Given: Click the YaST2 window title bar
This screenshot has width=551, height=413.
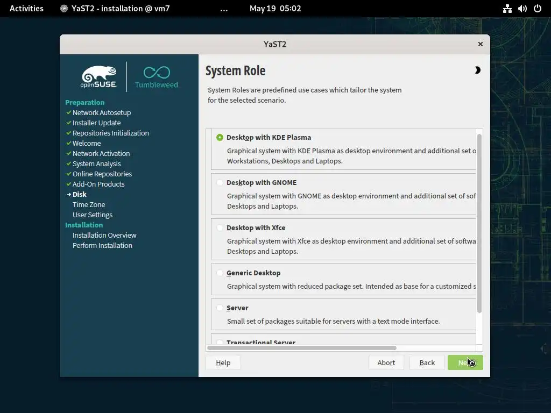Looking at the screenshot, I should click(x=275, y=44).
